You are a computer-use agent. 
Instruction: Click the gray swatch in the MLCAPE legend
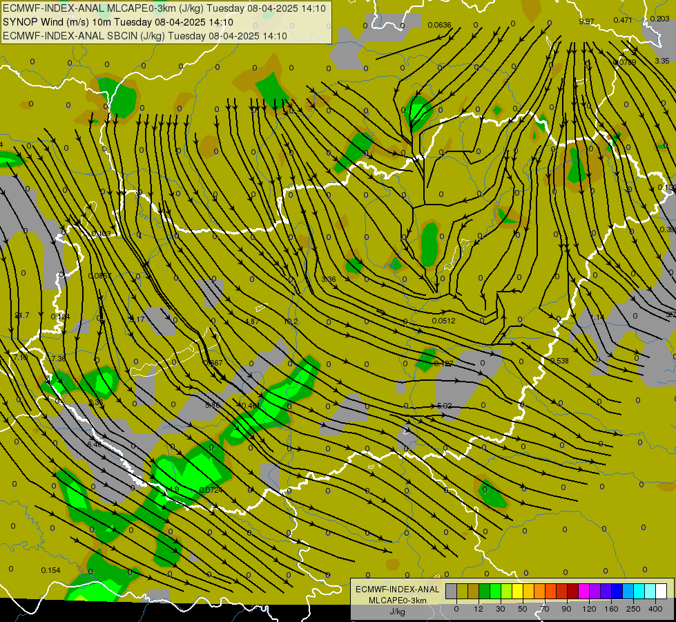[x=452, y=592]
